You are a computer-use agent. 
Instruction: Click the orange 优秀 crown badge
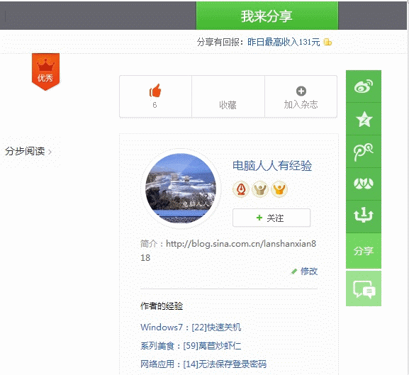45,72
